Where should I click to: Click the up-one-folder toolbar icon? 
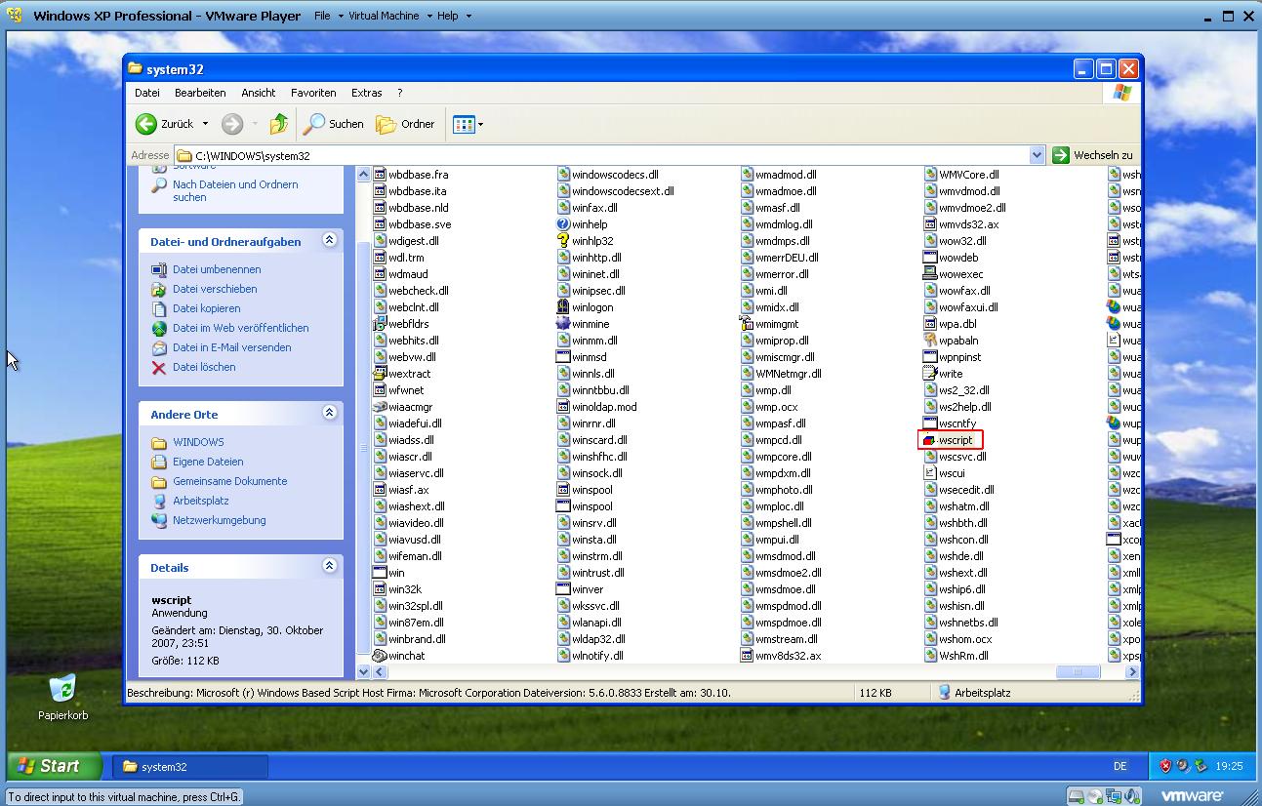click(x=279, y=124)
